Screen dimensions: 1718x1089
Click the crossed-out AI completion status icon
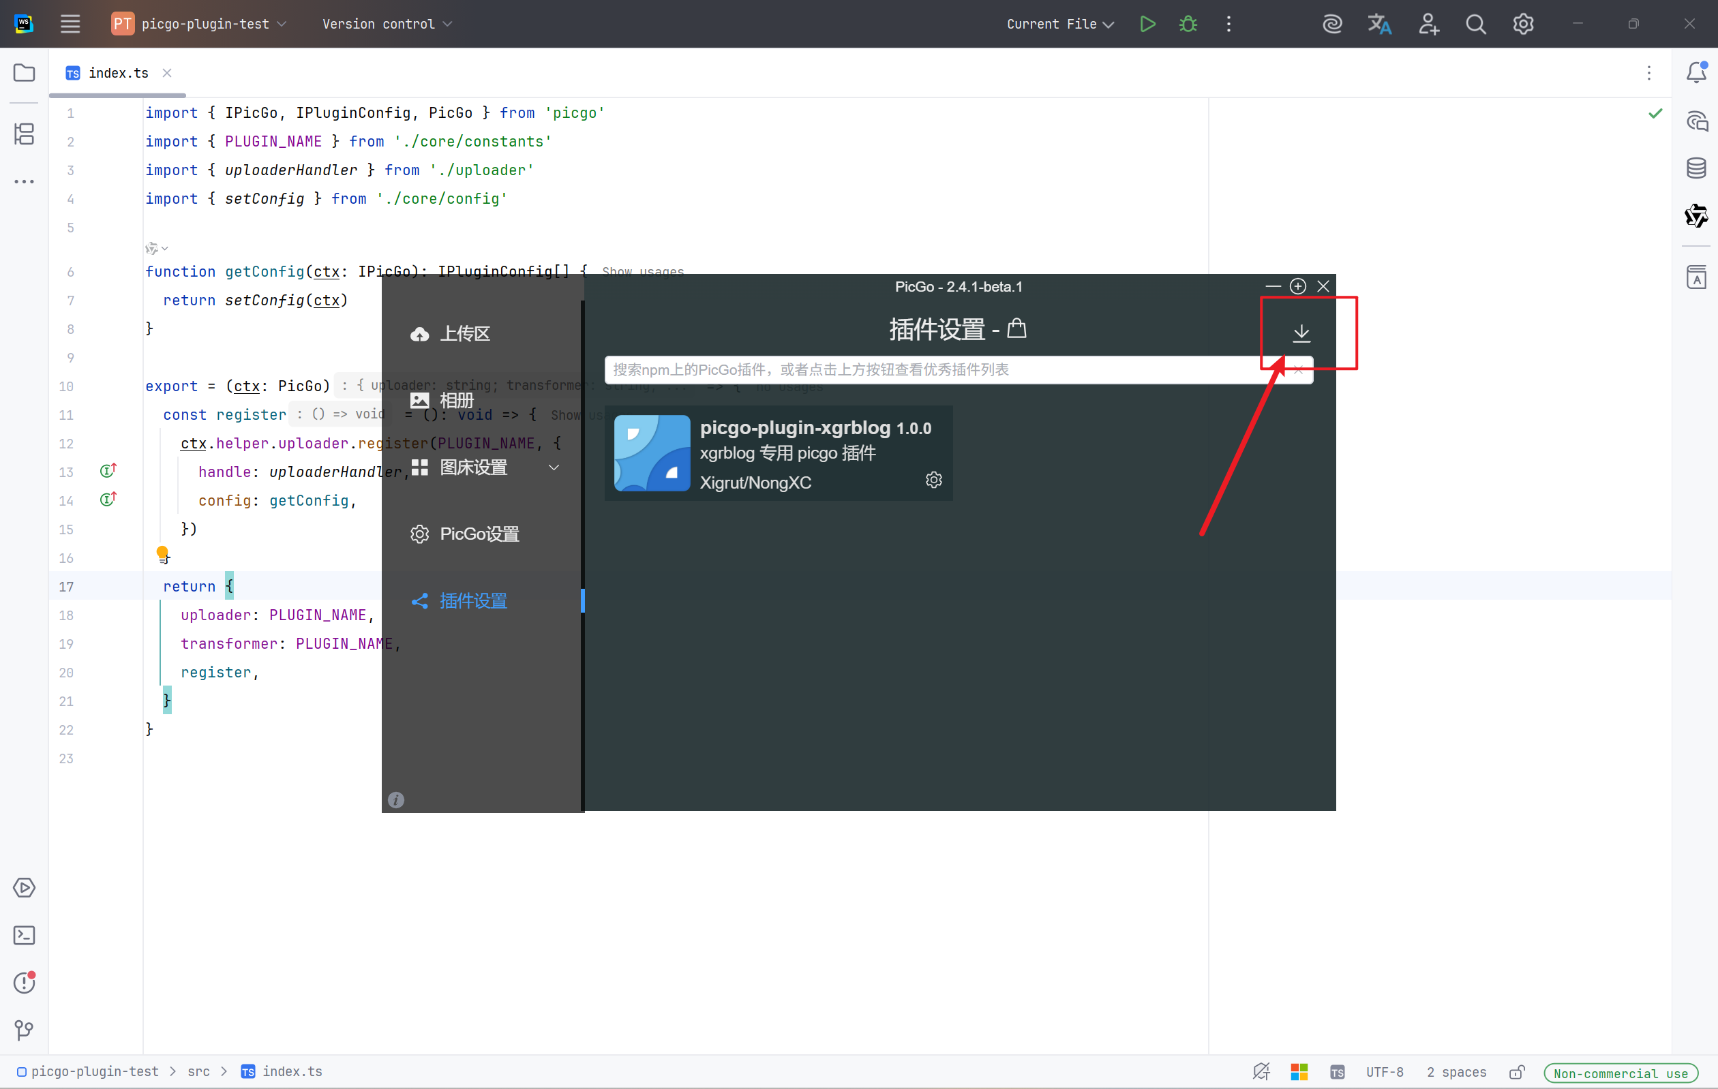click(x=1261, y=1072)
